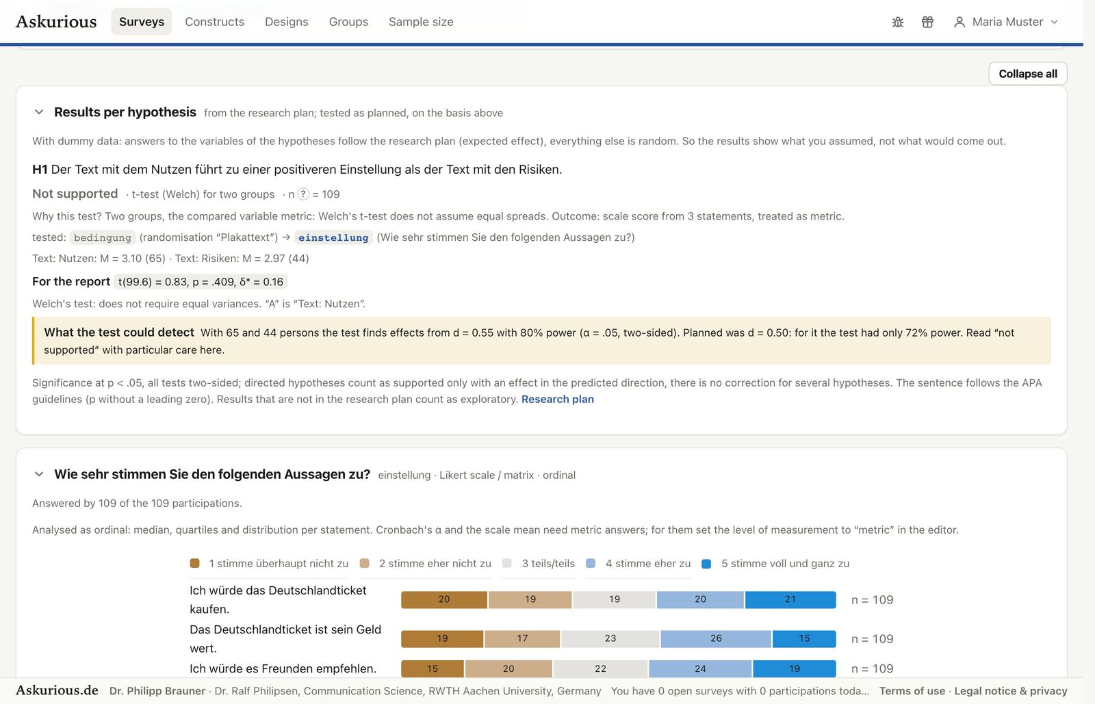The image size is (1095, 704).
Task: Click the Askurious logo
Action: coord(56,22)
